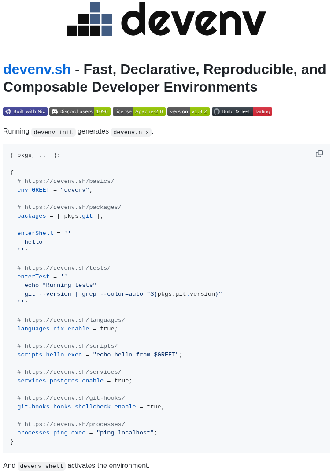Click the scripts.hello.exec code line
This screenshot has width=333, height=471.
point(100,355)
